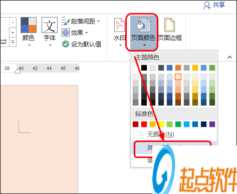The width and height of the screenshot is (237, 194).
Task: Pick top-row medium gray swatch
Action: click(186, 68)
